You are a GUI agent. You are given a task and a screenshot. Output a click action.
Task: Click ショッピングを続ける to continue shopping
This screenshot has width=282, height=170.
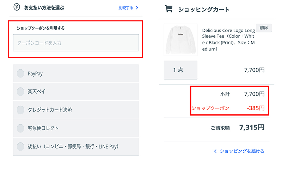point(242,151)
